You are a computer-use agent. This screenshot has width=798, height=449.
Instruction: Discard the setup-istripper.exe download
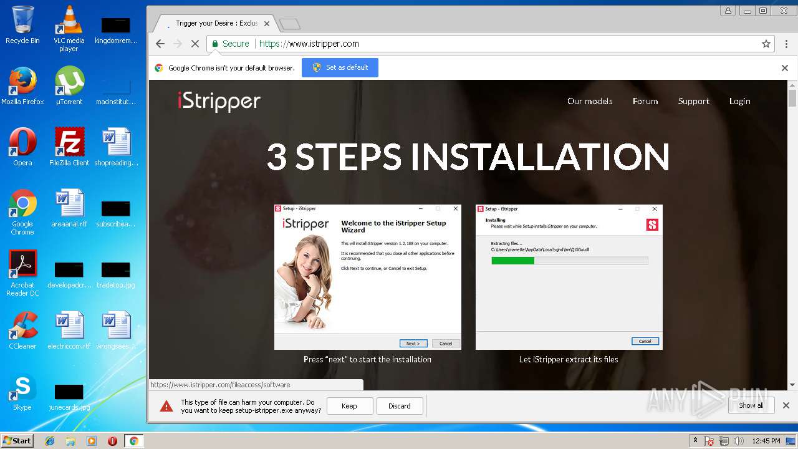[400, 406]
